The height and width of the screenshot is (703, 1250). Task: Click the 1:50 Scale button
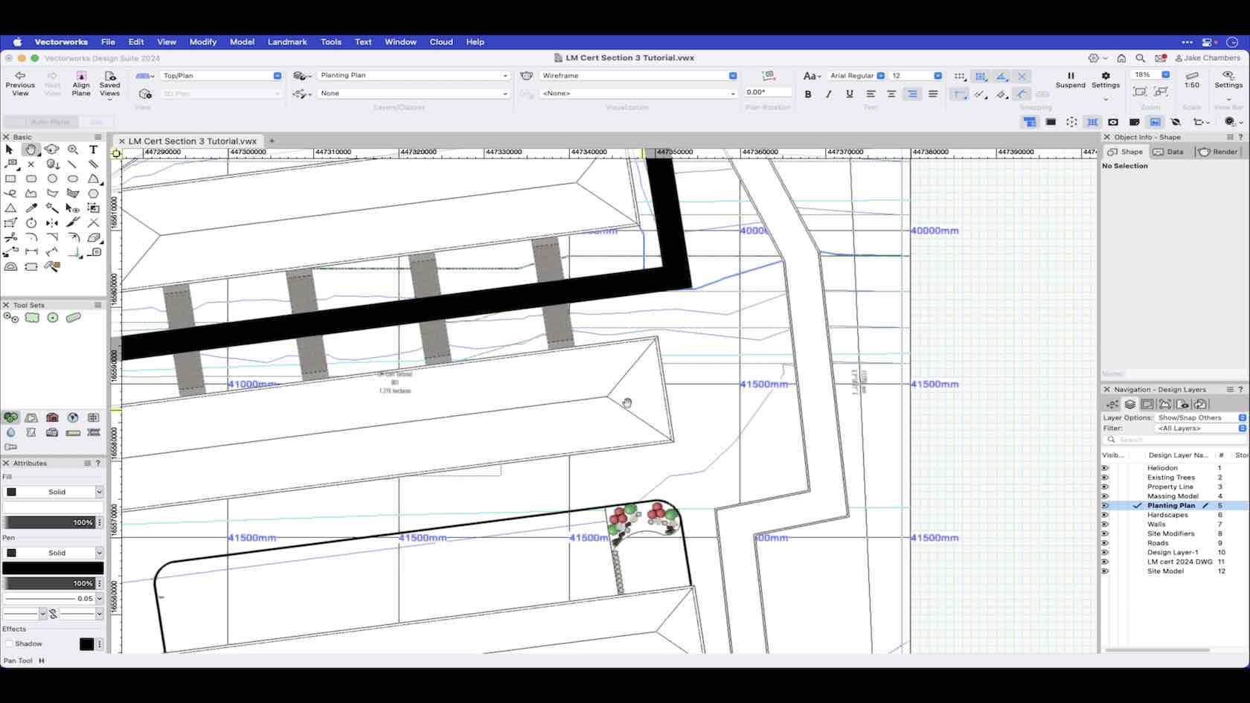(x=1192, y=80)
